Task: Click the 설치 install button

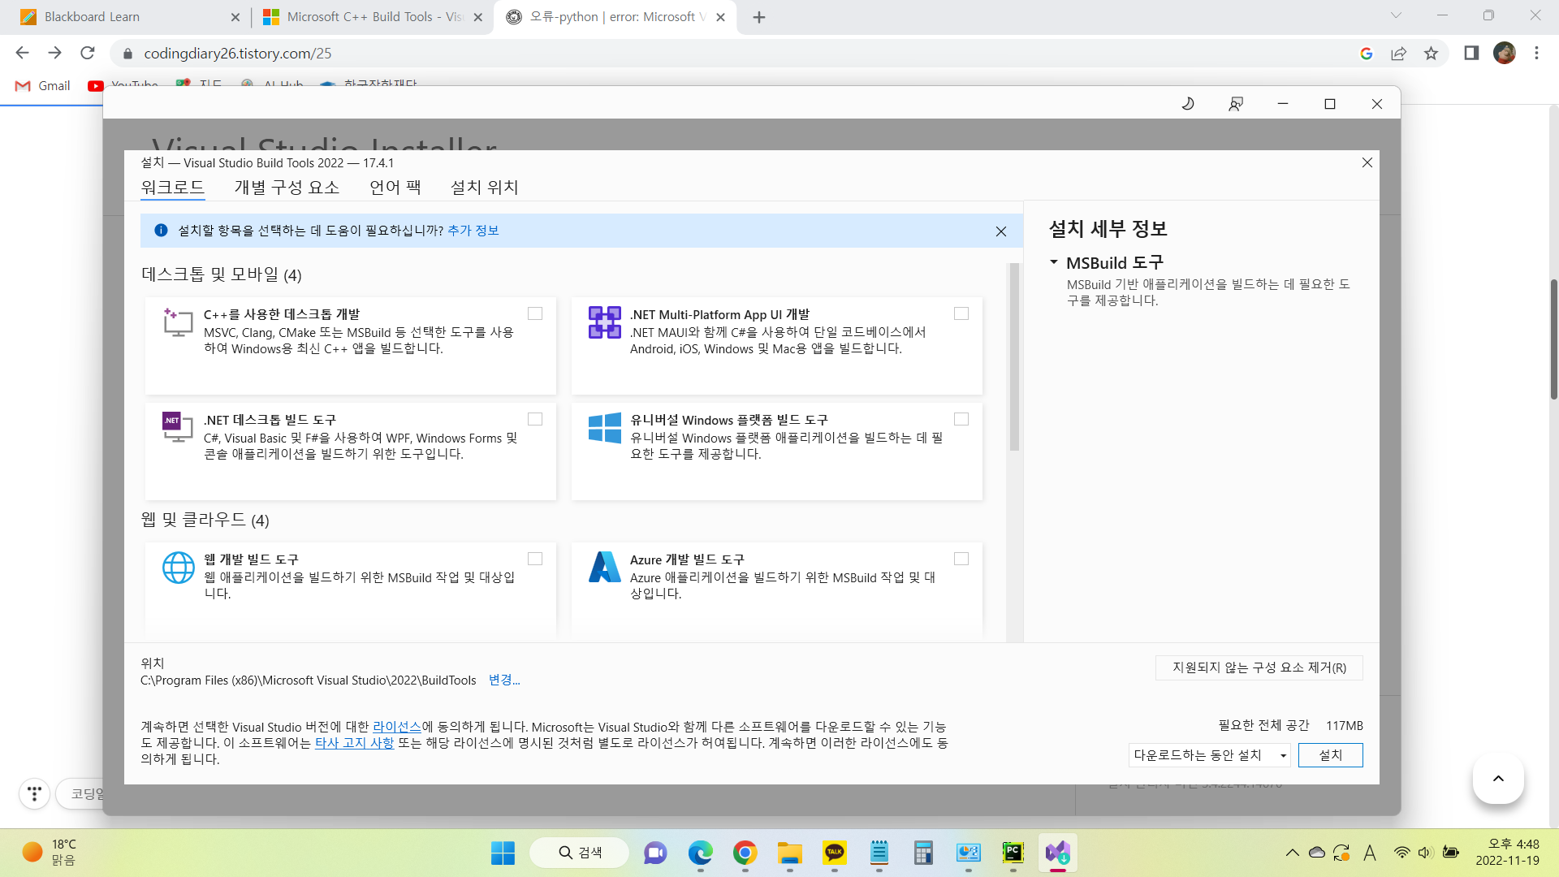Action: [x=1330, y=755]
